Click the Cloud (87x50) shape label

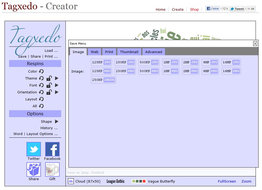tap(88, 181)
